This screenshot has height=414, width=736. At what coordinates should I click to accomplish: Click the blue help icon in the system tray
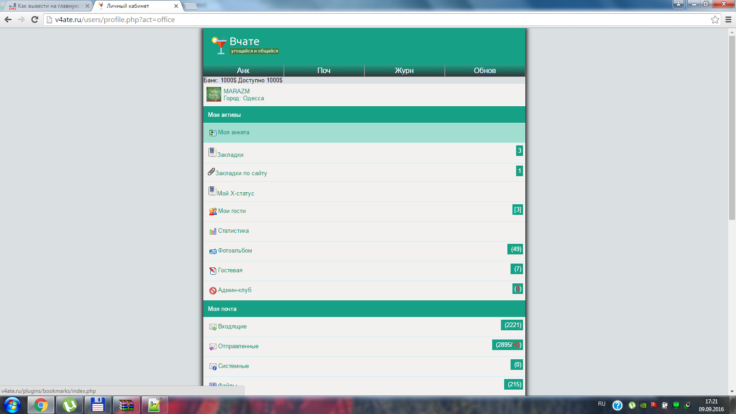pos(617,405)
